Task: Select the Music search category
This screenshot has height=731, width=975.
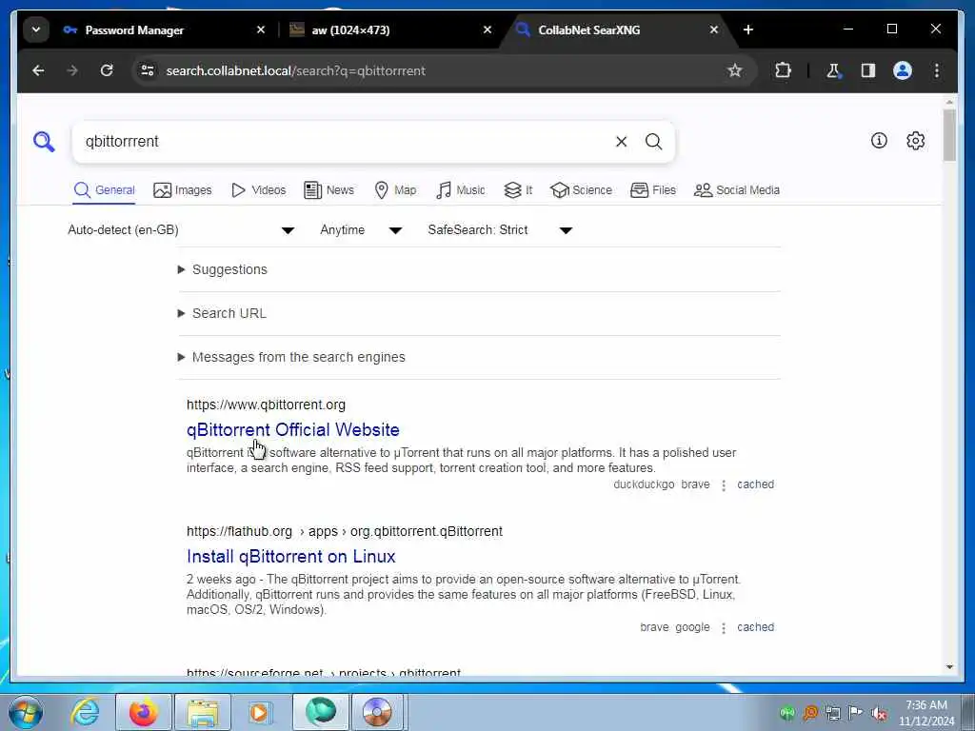Action: 460,190
